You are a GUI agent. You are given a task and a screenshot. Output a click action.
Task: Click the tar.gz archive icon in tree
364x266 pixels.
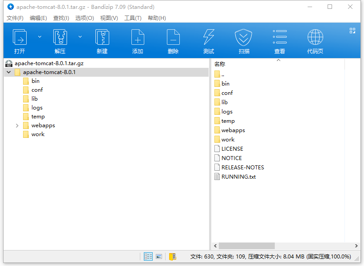(9, 63)
